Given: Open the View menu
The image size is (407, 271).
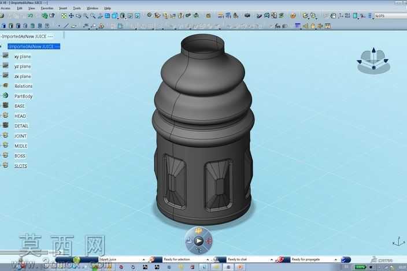Looking at the screenshot, I should click(31, 8).
